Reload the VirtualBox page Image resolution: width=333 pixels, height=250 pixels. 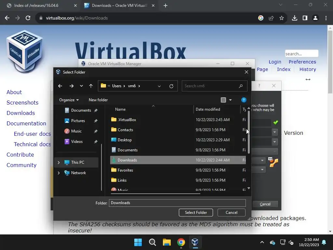coord(28,18)
